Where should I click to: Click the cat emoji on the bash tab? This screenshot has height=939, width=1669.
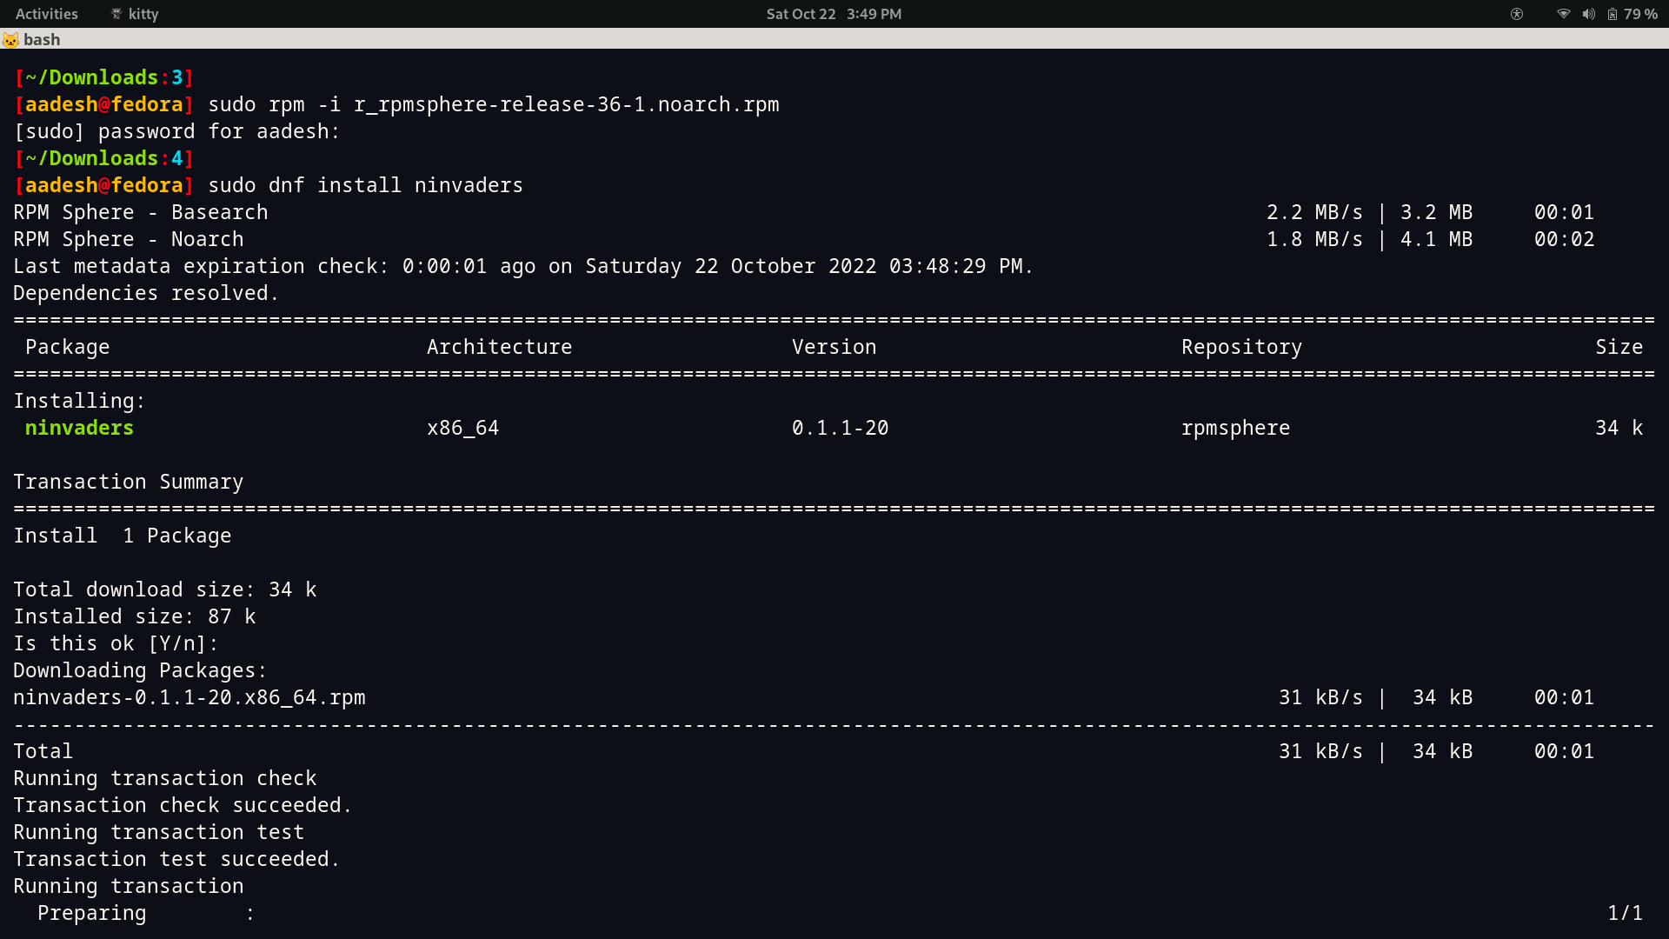[x=10, y=39]
